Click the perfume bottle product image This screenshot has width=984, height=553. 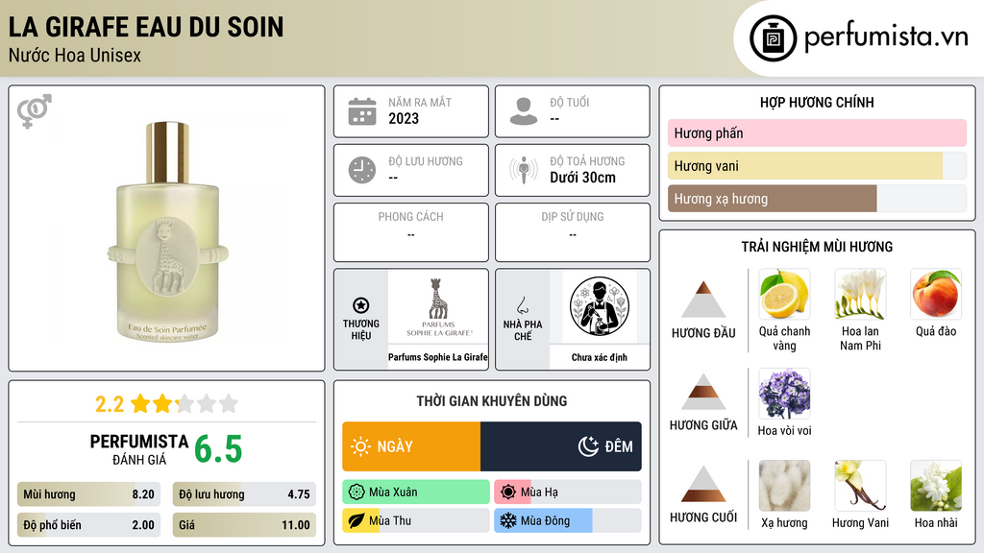[167, 232]
